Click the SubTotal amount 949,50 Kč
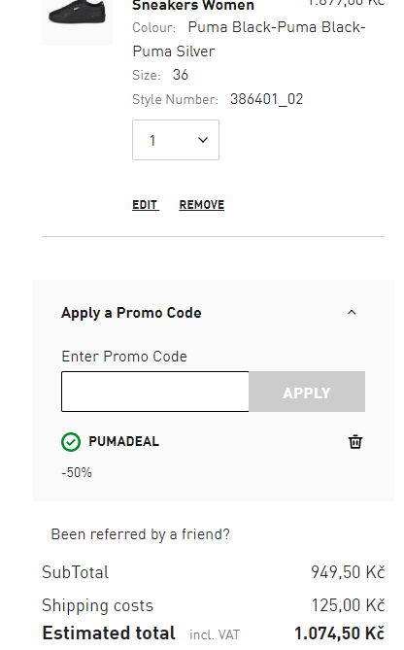The image size is (404, 650). pyautogui.click(x=348, y=572)
